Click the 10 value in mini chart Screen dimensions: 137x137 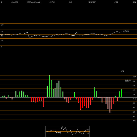point(88,133)
